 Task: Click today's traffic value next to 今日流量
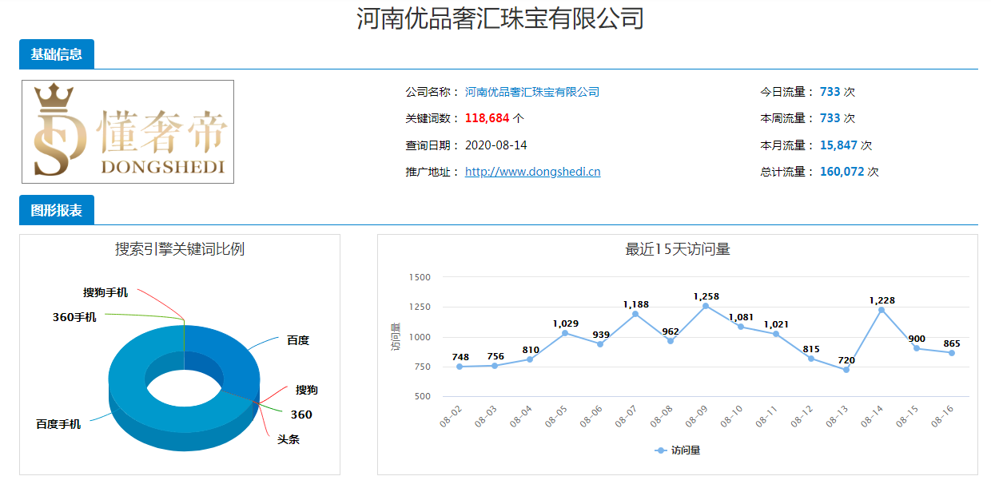pos(830,92)
